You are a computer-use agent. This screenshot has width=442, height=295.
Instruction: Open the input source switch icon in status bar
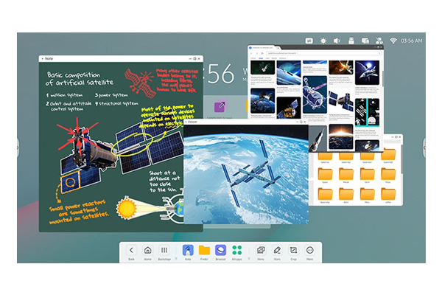coord(309,41)
